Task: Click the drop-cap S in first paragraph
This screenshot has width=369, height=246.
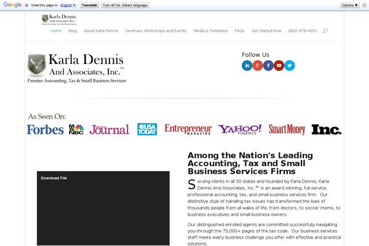Action: coord(191,184)
